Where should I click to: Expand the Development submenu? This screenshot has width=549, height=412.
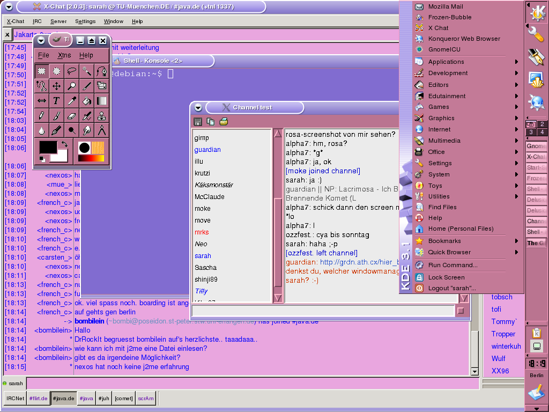(466, 73)
